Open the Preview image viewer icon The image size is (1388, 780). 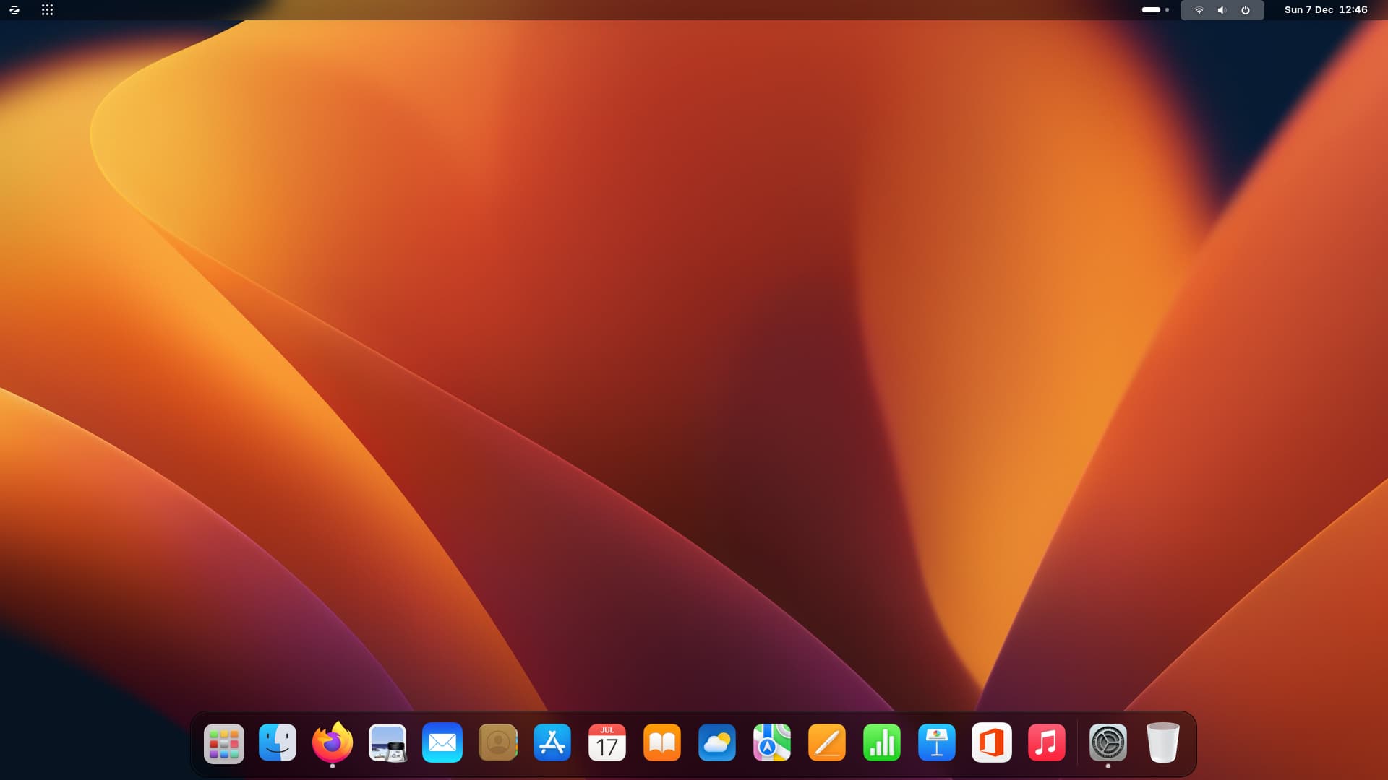point(387,743)
